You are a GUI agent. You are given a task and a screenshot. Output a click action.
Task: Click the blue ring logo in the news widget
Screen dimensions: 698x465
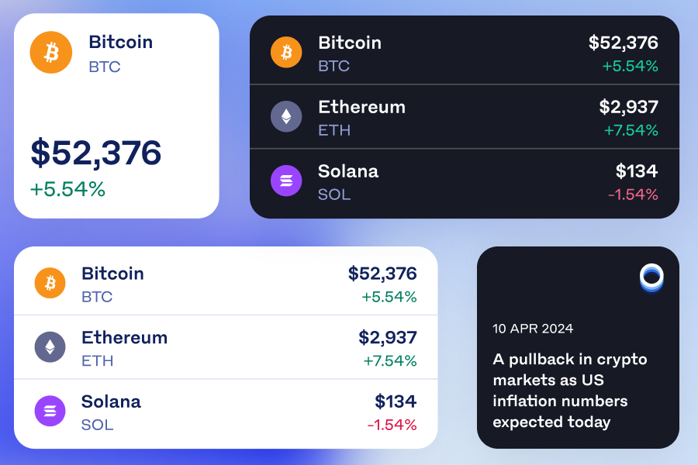pos(651,277)
